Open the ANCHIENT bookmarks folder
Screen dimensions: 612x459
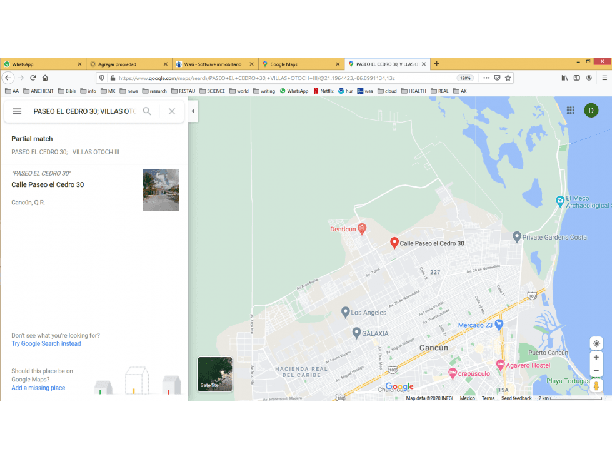pos(38,91)
